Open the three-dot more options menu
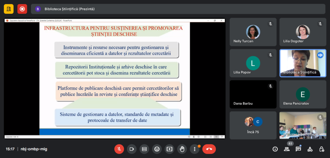This screenshot has width=330, height=158. (x=195, y=149)
